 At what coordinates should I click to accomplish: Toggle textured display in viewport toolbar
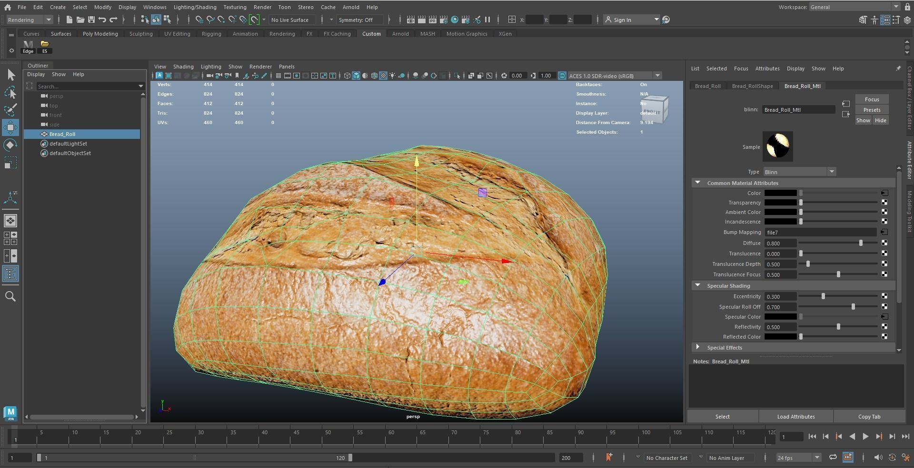click(x=383, y=76)
